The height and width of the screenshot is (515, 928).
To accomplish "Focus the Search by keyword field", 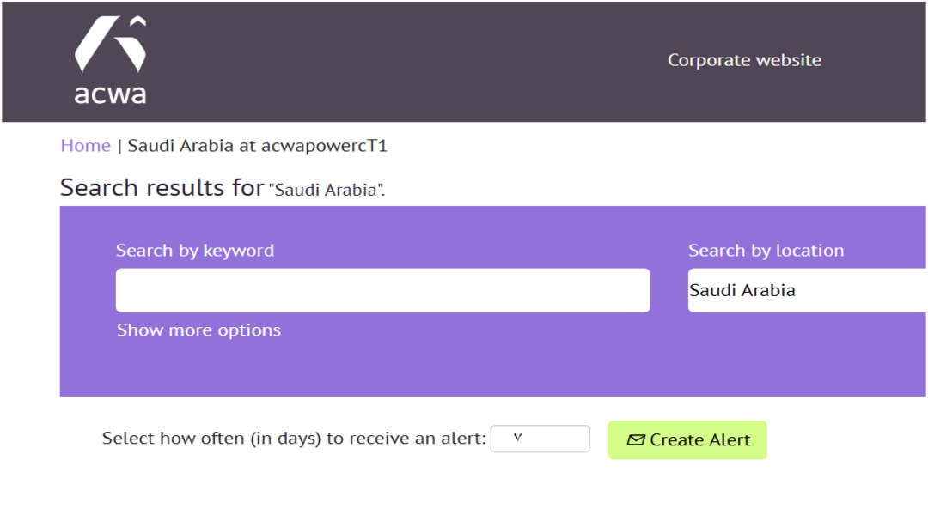I will pos(382,290).
